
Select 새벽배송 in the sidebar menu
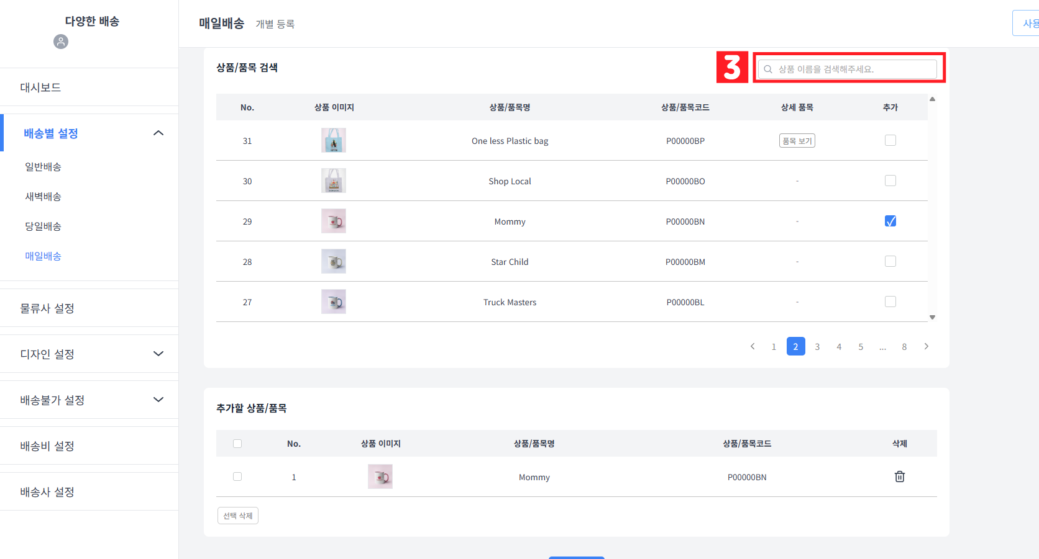pyautogui.click(x=43, y=196)
